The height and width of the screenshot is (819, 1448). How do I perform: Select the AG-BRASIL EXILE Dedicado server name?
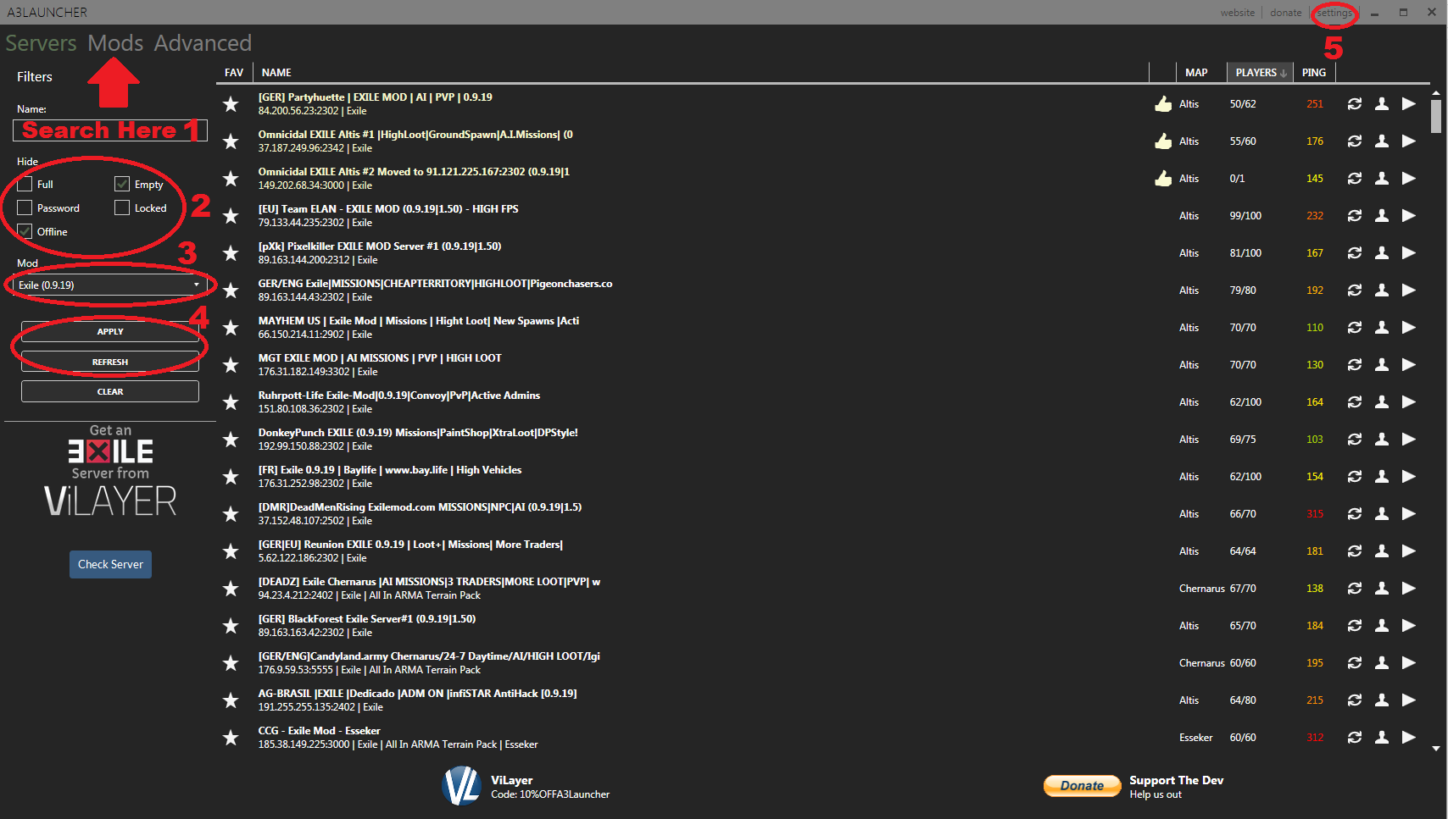(x=417, y=694)
